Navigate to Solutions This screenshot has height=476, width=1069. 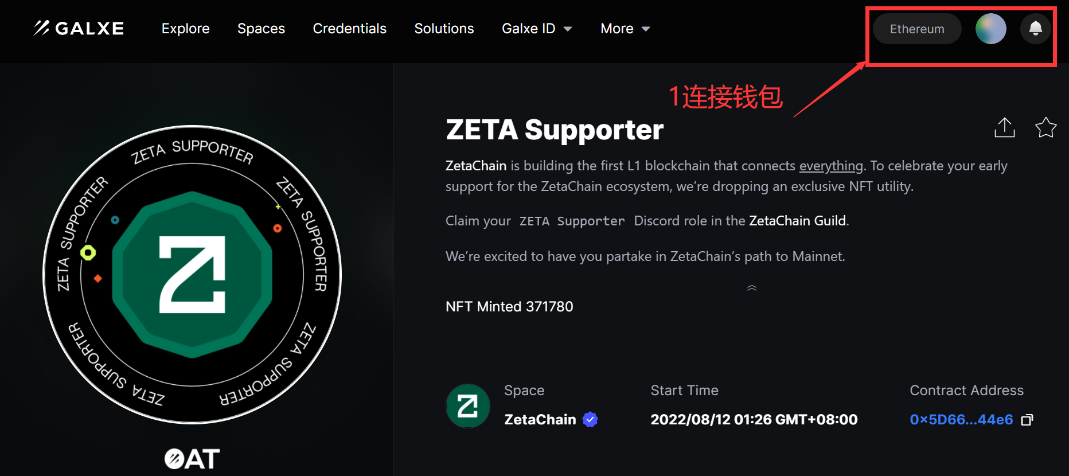click(x=444, y=29)
